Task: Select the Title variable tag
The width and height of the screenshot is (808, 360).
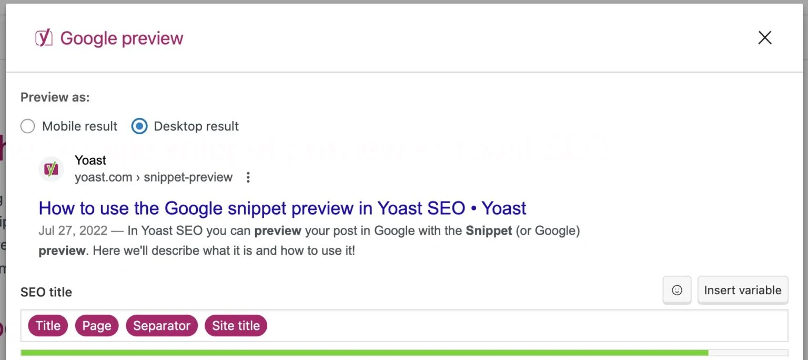Action: click(x=48, y=326)
